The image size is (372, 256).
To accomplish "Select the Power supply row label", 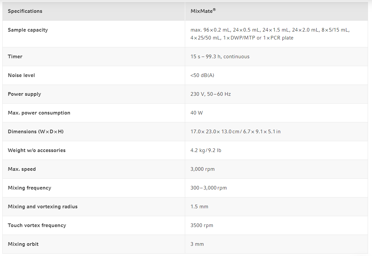I will point(24,94).
